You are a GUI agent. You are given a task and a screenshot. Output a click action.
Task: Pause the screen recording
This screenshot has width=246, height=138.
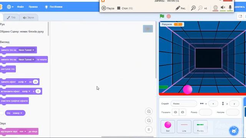coord(108,8)
